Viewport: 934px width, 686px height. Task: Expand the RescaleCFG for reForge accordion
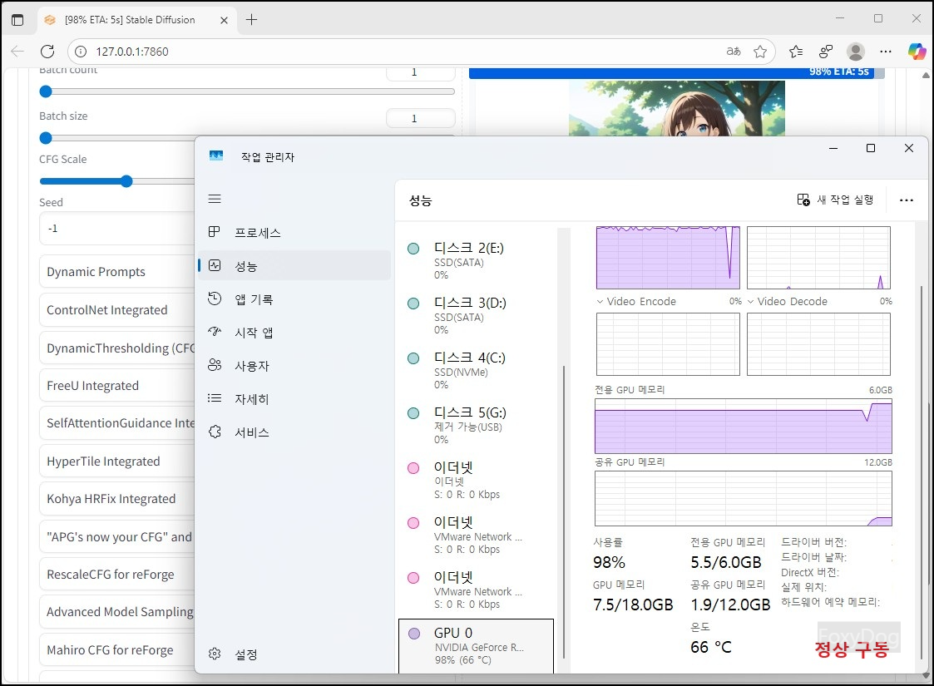117,574
